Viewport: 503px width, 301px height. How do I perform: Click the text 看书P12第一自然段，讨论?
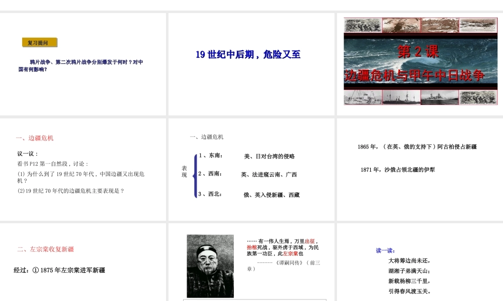click(53, 164)
